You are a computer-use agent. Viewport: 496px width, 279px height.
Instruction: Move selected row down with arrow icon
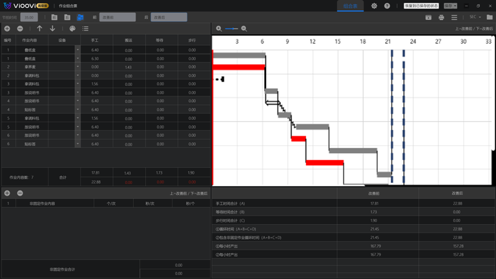pos(52,29)
